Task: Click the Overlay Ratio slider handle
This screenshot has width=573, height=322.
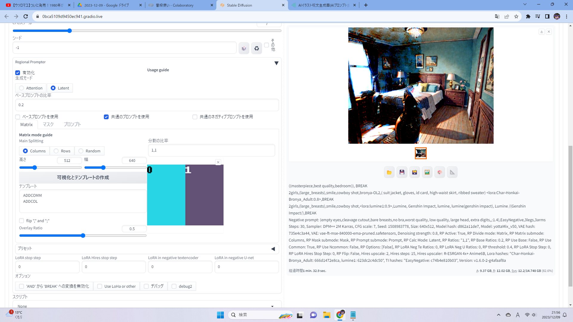Action: (x=83, y=236)
